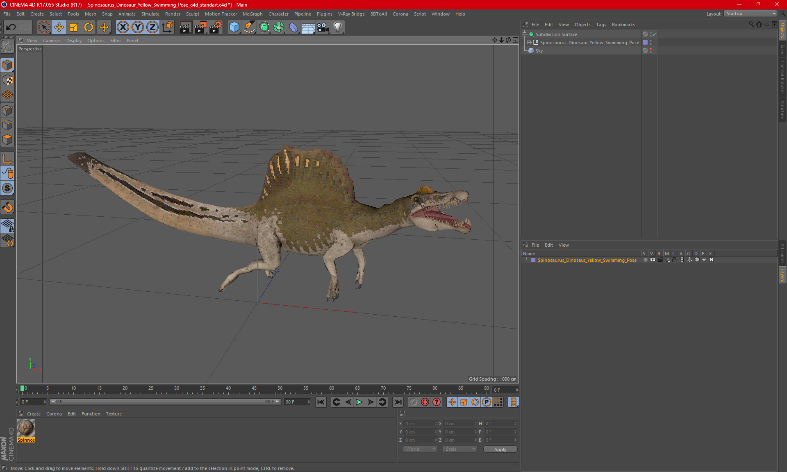This screenshot has height=472, width=787.
Task: Open Edit Render Settings
Action: pyautogui.click(x=216, y=27)
